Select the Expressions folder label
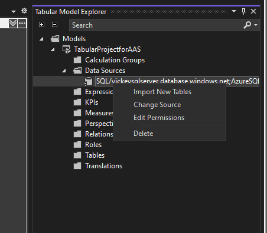The image size is (267, 233). click(99, 92)
